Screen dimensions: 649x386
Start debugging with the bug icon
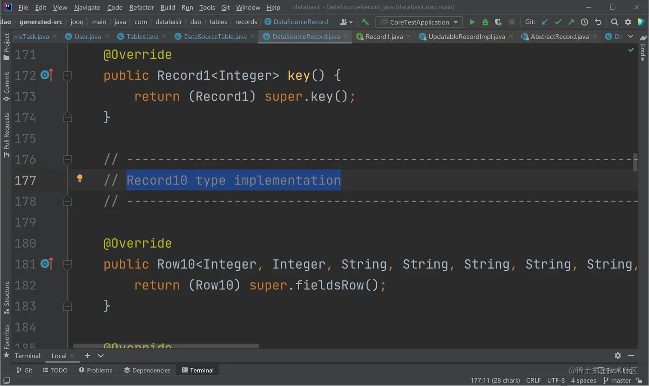coord(485,22)
